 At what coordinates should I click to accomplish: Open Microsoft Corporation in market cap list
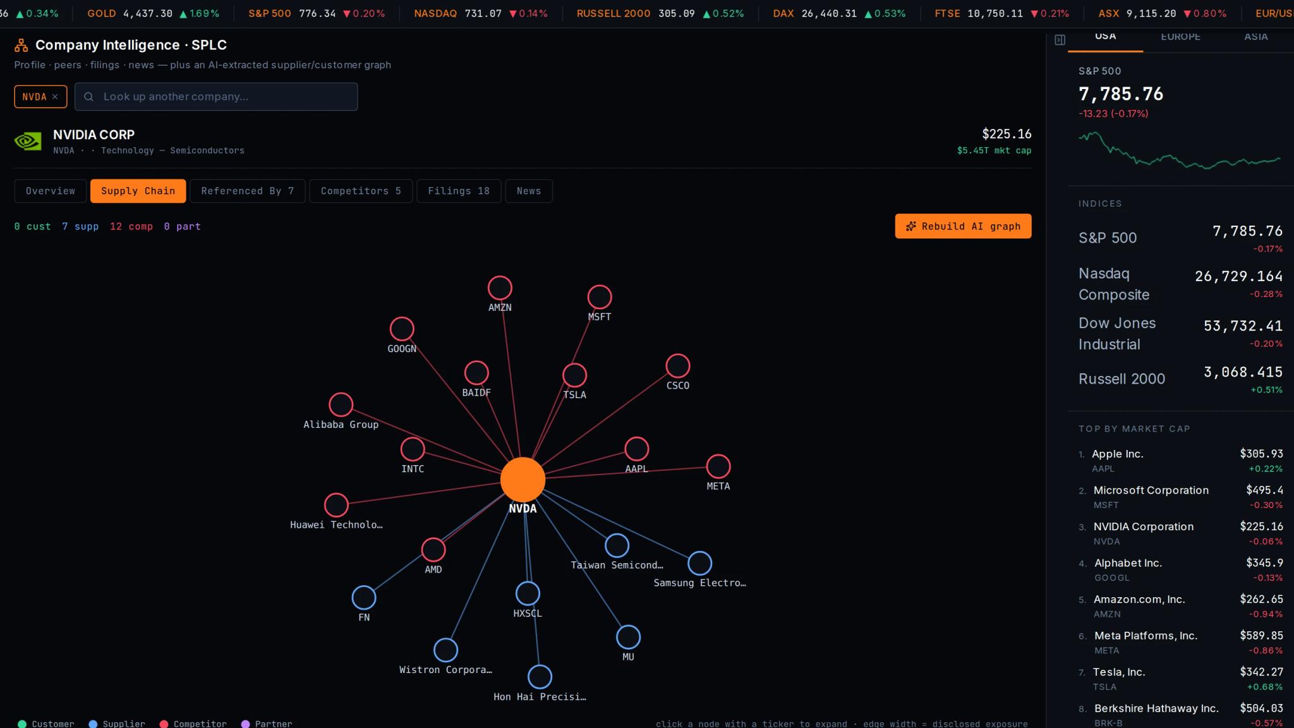[1180, 497]
